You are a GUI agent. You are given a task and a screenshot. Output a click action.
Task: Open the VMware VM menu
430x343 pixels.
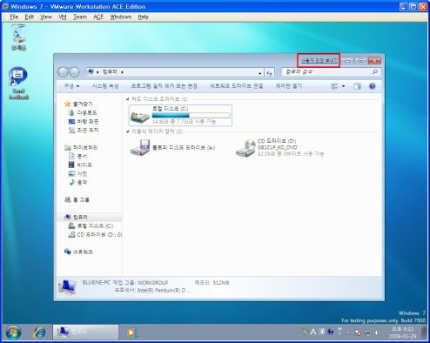[63, 17]
